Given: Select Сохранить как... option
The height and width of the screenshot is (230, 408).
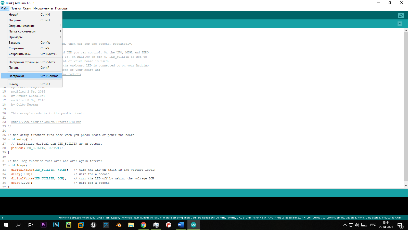Looking at the screenshot, I should pyautogui.click(x=31, y=54).
